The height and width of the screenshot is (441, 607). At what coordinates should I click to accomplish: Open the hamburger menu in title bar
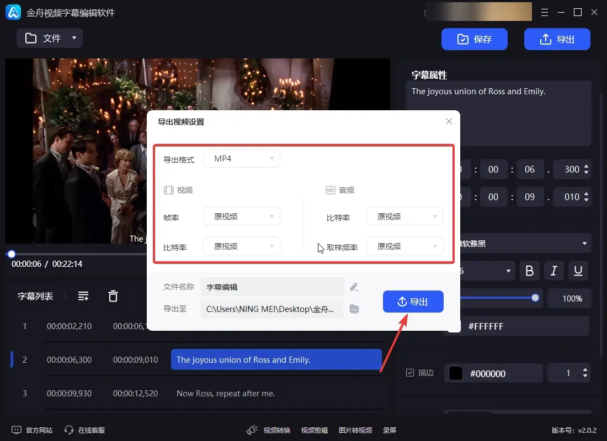(545, 12)
